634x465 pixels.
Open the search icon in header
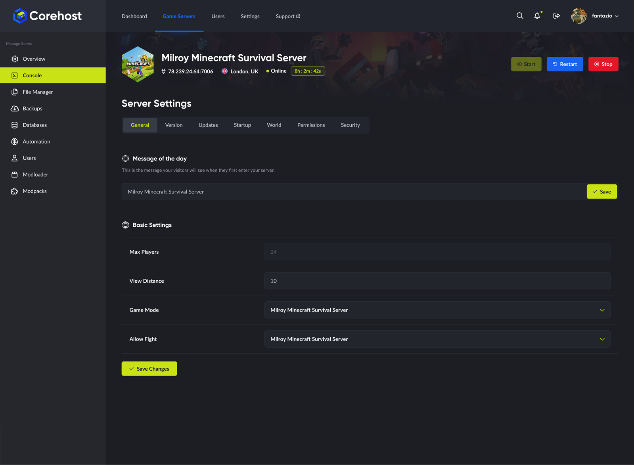[520, 16]
